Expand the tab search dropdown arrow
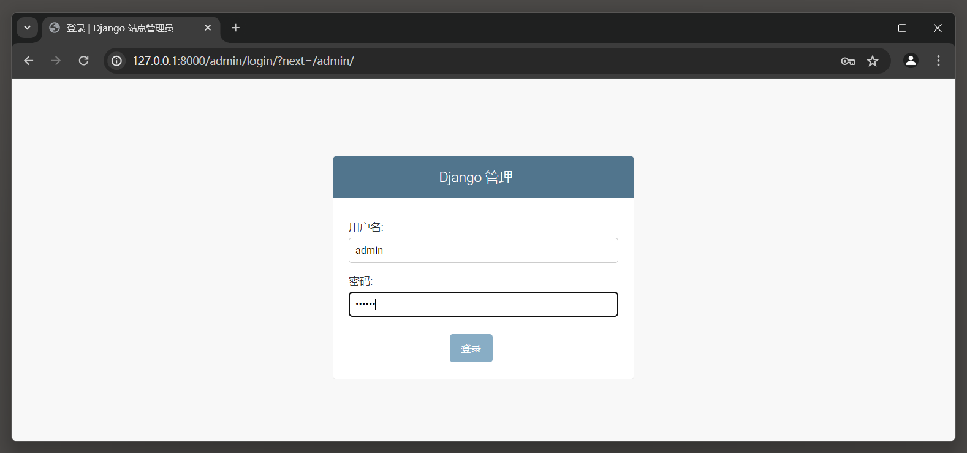Screen dimensions: 967x453 click(x=27, y=28)
